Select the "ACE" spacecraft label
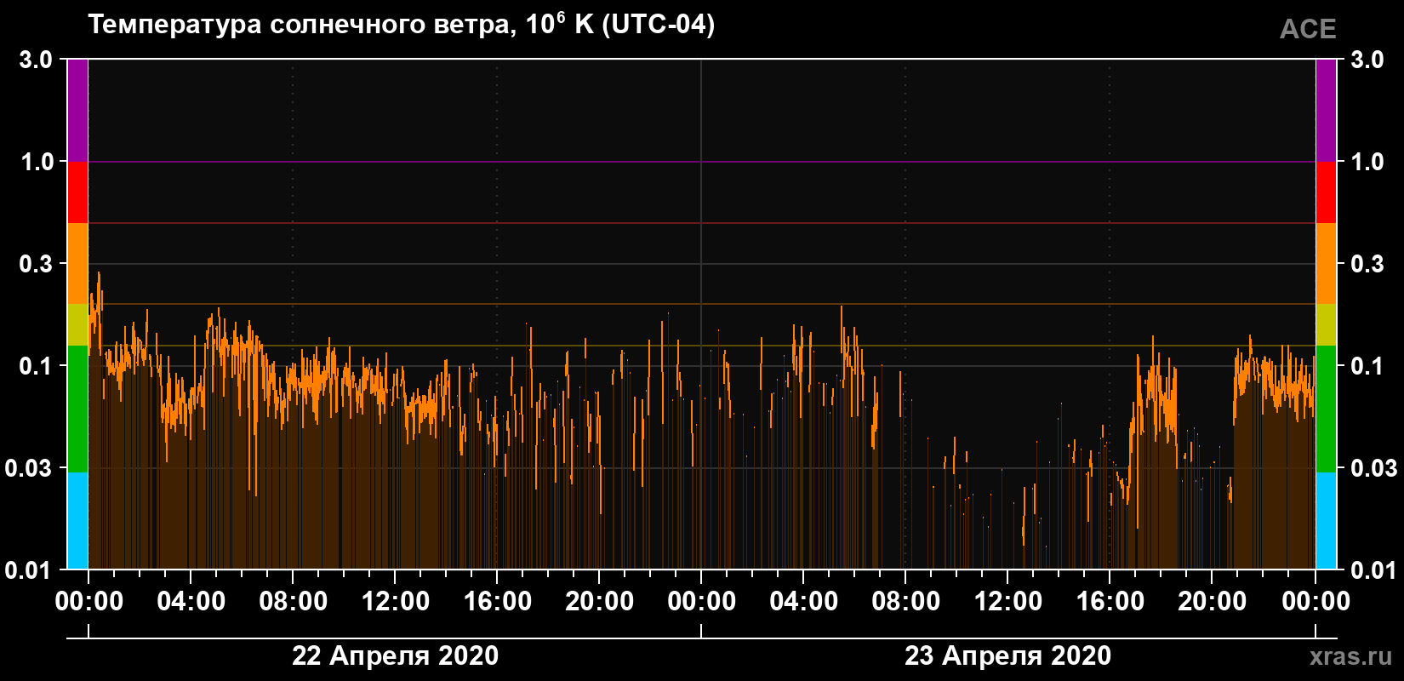1404x681 pixels. [x=1308, y=30]
